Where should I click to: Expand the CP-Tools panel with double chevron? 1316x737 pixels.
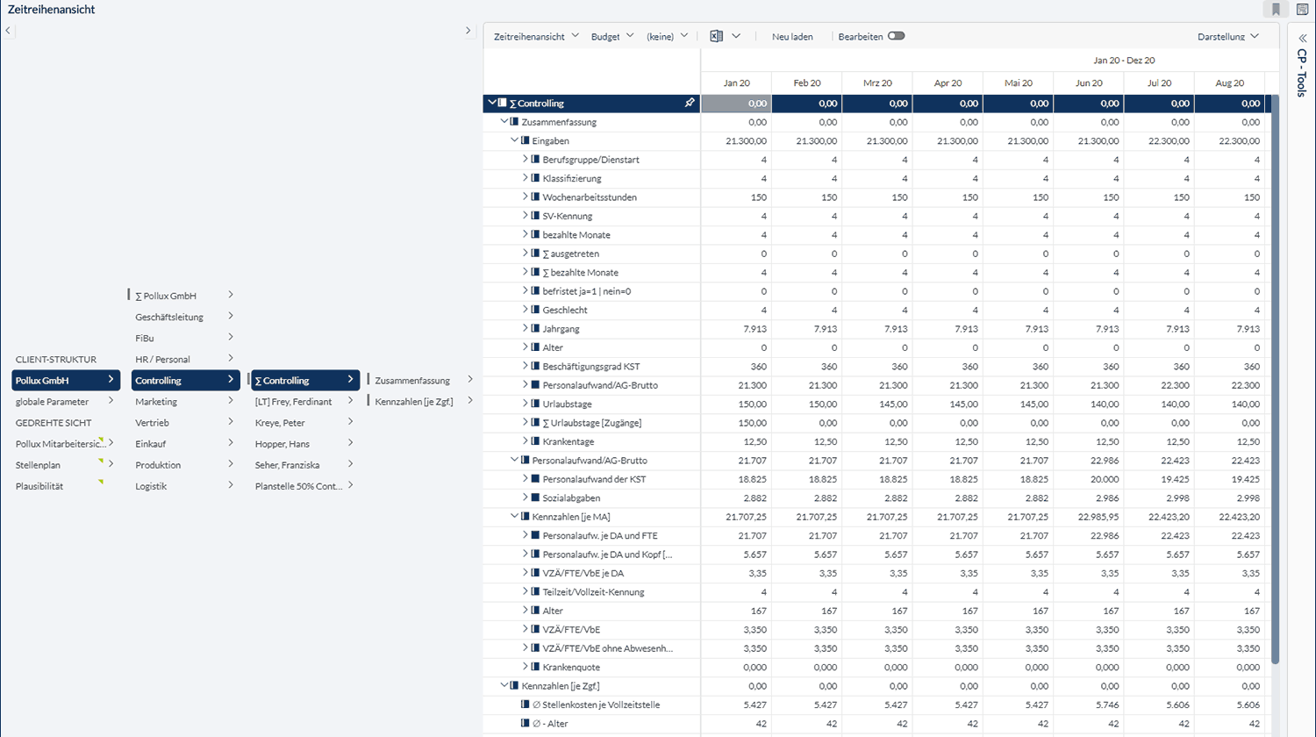[x=1303, y=38]
